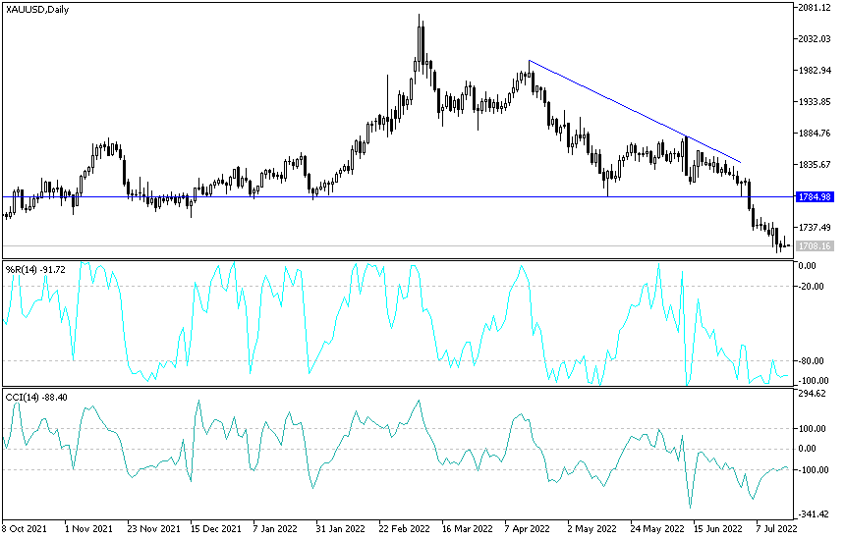Click the 31 Jan 2022 date label

tap(341, 528)
